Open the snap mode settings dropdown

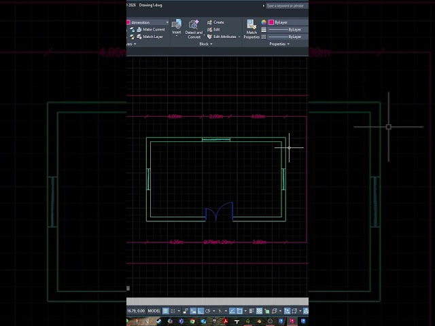(179, 311)
